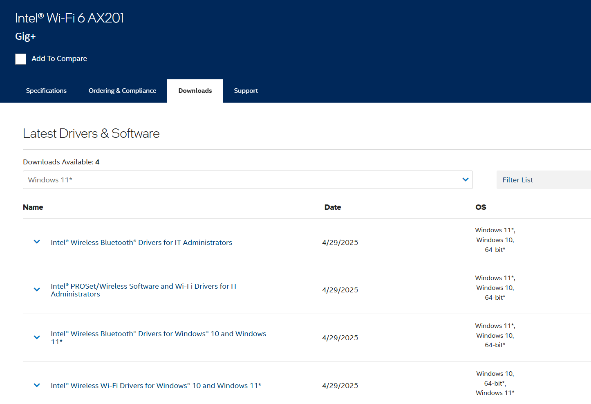Viewport: 591px width, 404px height.
Task: Select the Downloads tab
Action: [x=195, y=91]
